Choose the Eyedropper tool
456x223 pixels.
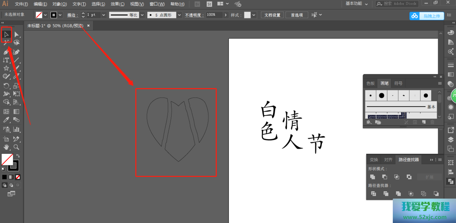(6, 120)
